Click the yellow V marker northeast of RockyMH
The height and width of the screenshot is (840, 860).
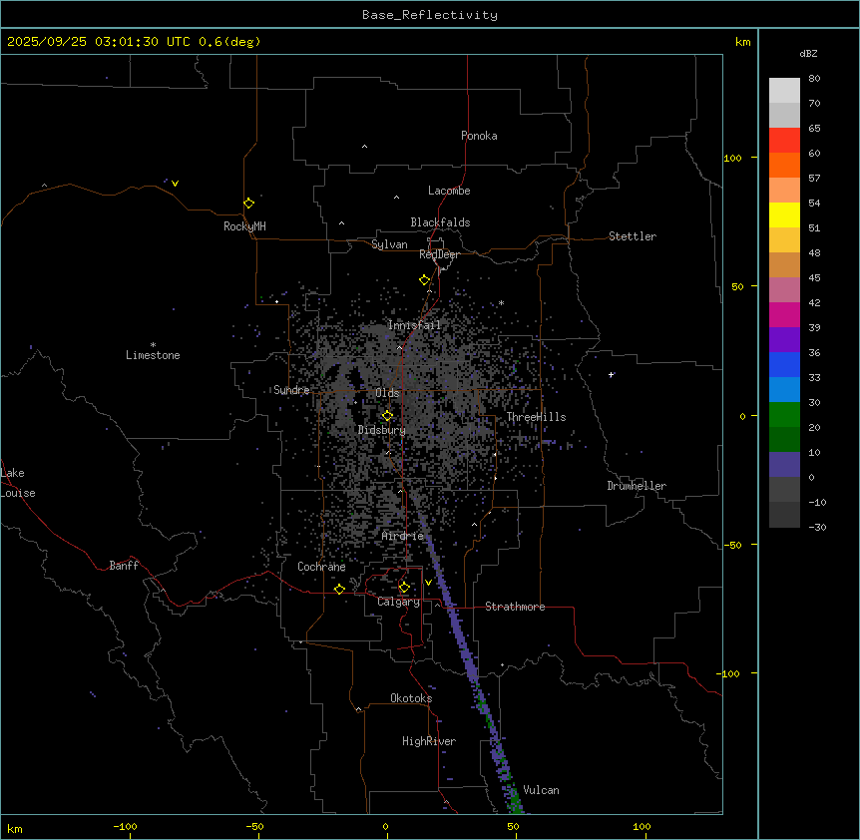coord(175,184)
